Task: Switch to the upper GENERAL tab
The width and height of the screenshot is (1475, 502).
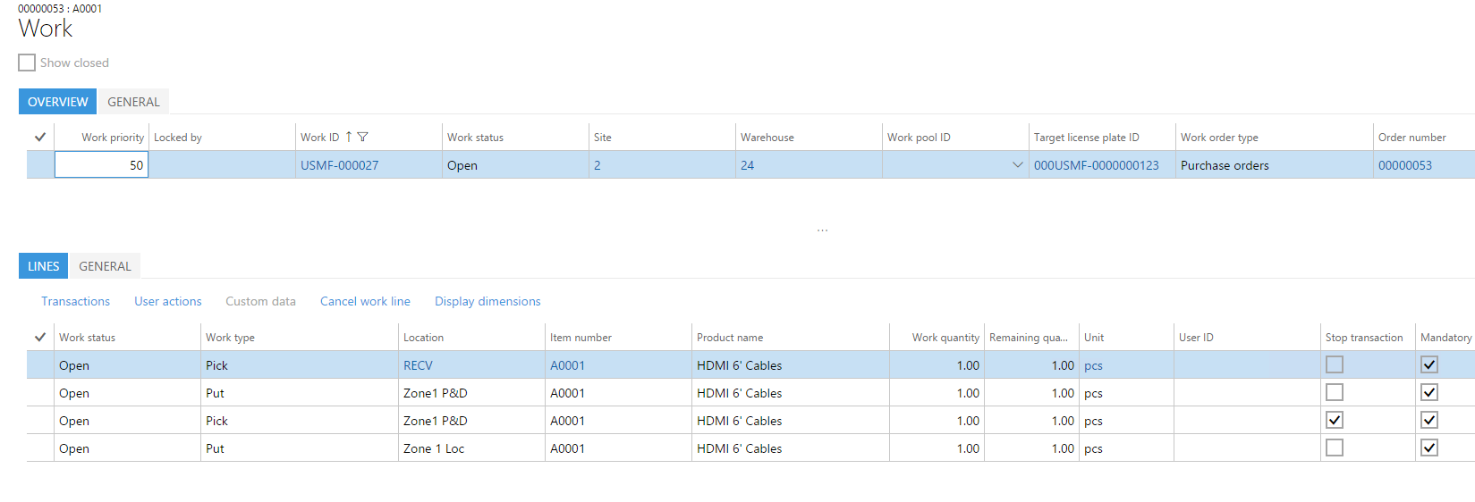Action: tap(133, 102)
